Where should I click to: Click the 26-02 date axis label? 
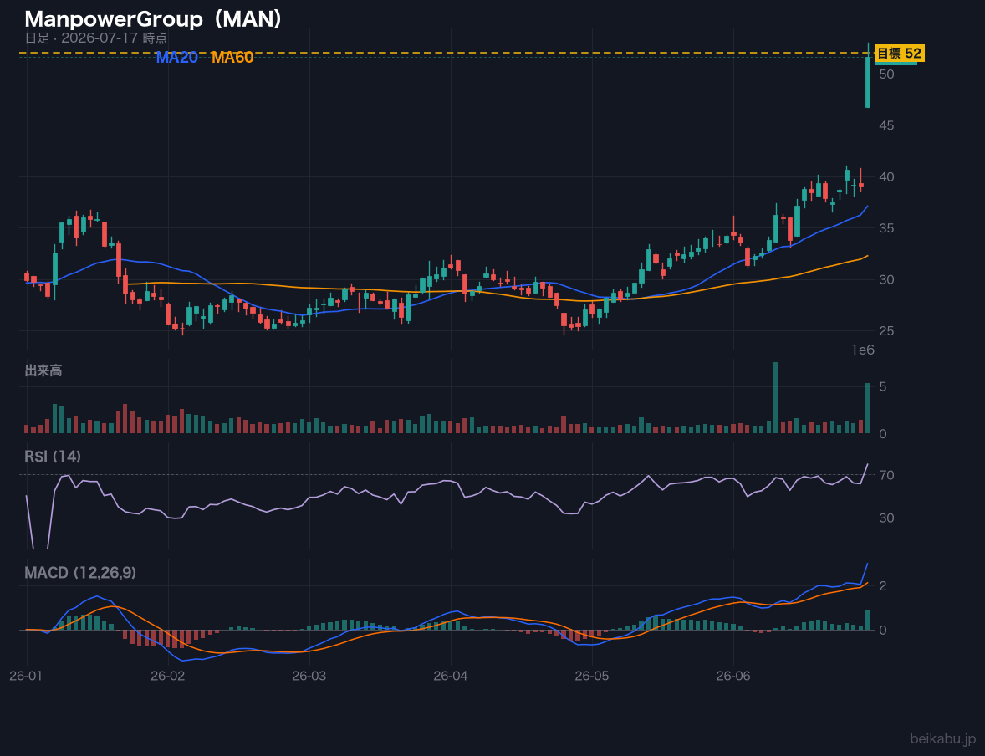click(x=168, y=677)
